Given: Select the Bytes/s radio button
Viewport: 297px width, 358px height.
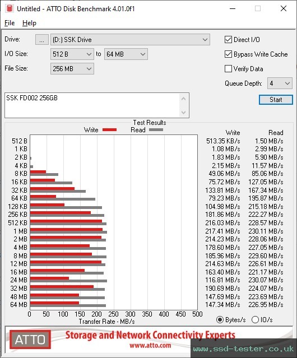Looking at the screenshot, I should click(220, 320).
